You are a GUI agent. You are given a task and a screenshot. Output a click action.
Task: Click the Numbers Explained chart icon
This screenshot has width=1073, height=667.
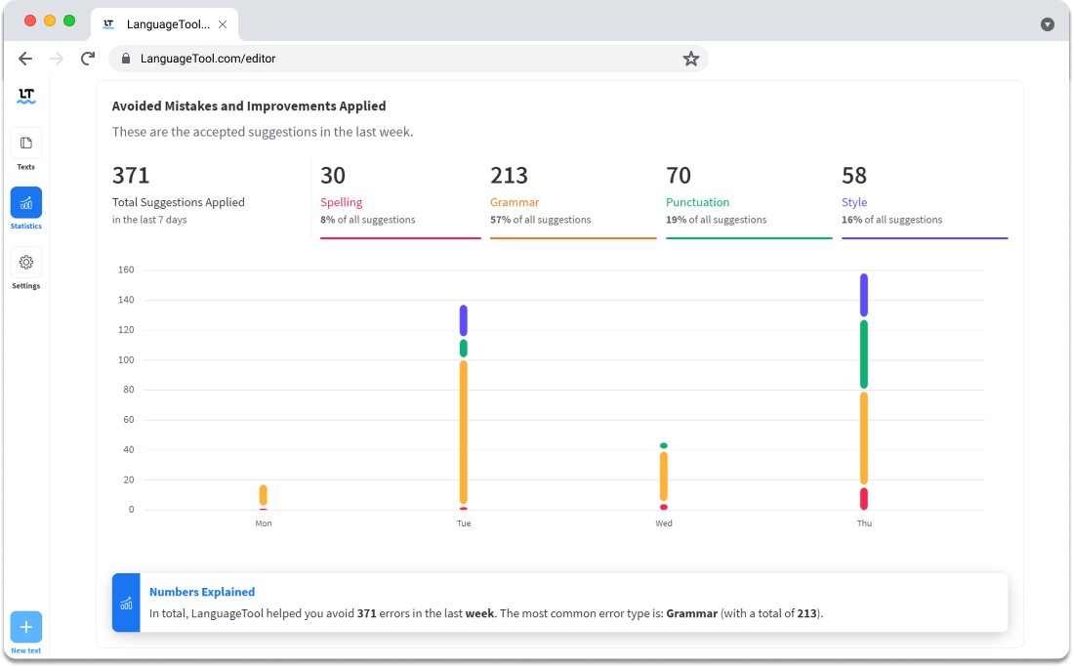pyautogui.click(x=126, y=604)
